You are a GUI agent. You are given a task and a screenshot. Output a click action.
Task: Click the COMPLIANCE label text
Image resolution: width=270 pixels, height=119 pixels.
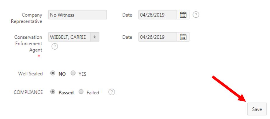(28, 92)
